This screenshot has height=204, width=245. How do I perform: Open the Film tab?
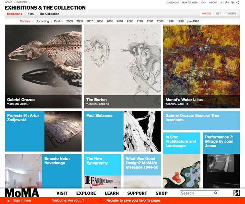[31, 14]
